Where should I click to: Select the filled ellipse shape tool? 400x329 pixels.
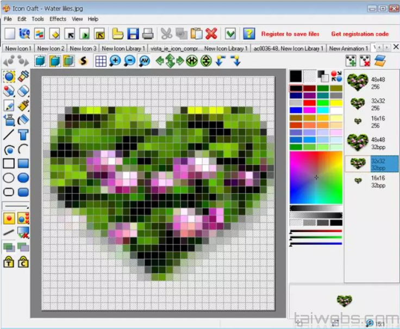(23, 178)
